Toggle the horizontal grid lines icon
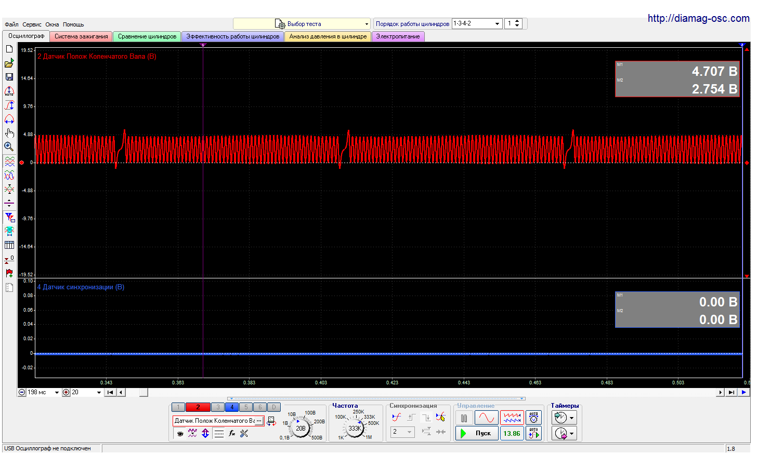This screenshot has width=757, height=455. point(219,433)
